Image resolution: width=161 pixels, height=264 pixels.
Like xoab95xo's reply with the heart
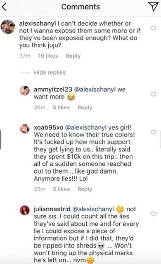pos(153,132)
